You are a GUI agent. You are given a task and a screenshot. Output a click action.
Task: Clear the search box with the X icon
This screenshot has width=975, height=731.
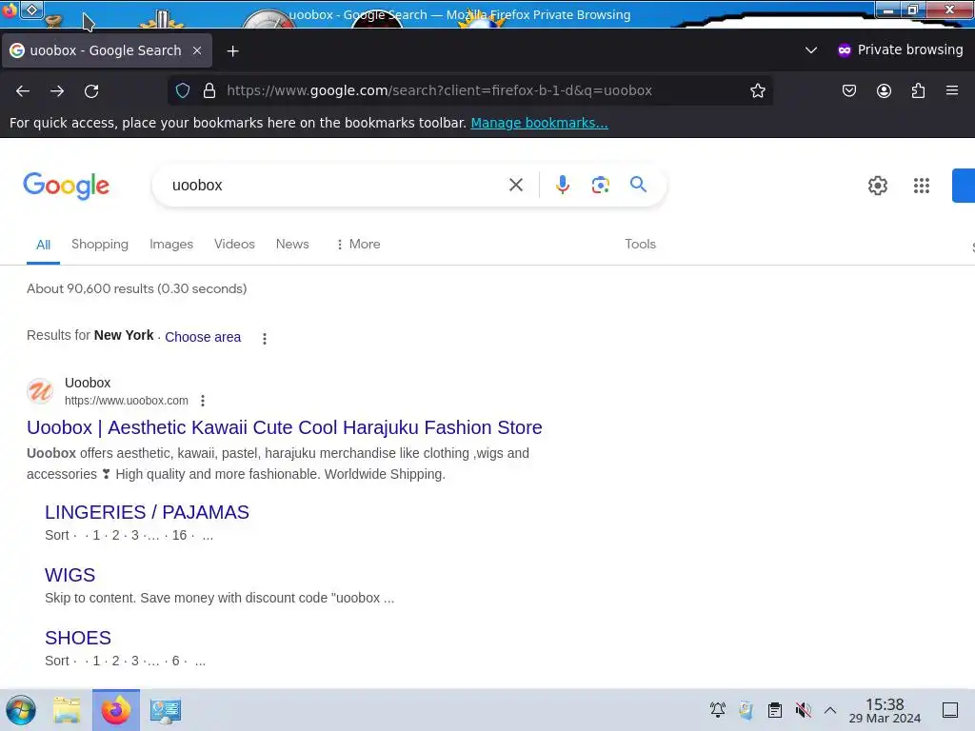515,185
